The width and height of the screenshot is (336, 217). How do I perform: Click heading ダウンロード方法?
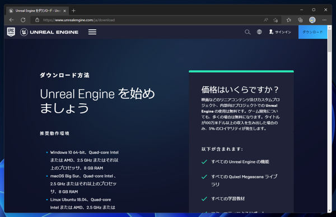64,75
